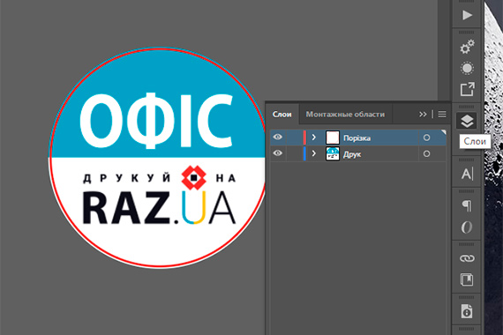Click the Друк layer thumbnail
The width and height of the screenshot is (503, 335).
[x=333, y=154]
